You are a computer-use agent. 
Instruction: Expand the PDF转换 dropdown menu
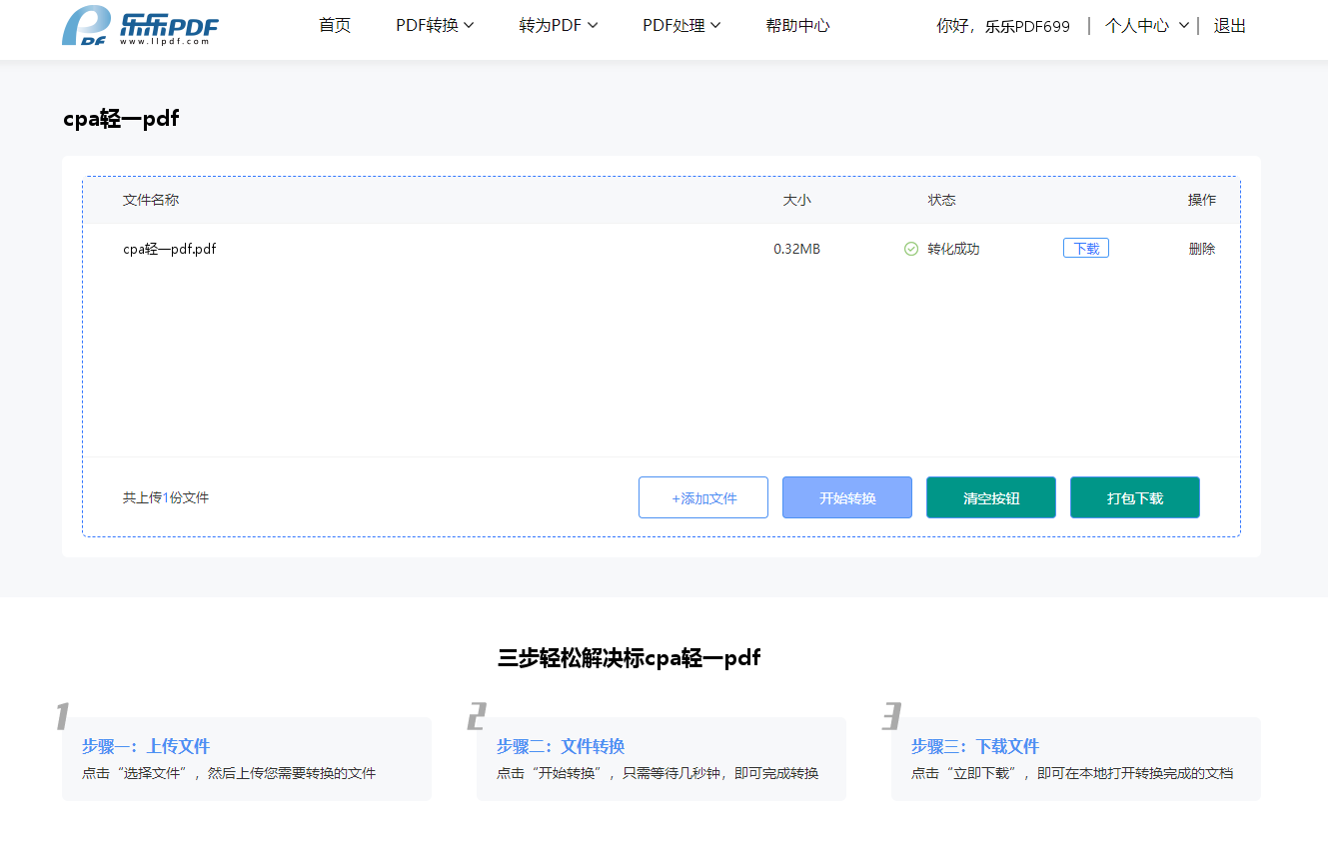pos(435,26)
